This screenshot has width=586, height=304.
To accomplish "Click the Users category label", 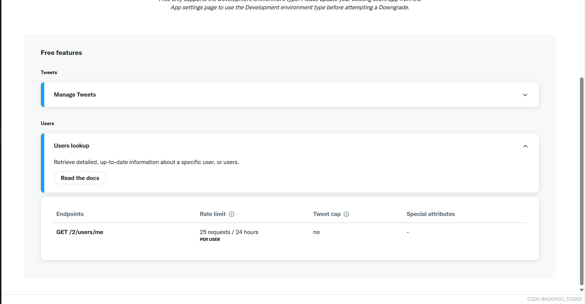I will click(47, 123).
